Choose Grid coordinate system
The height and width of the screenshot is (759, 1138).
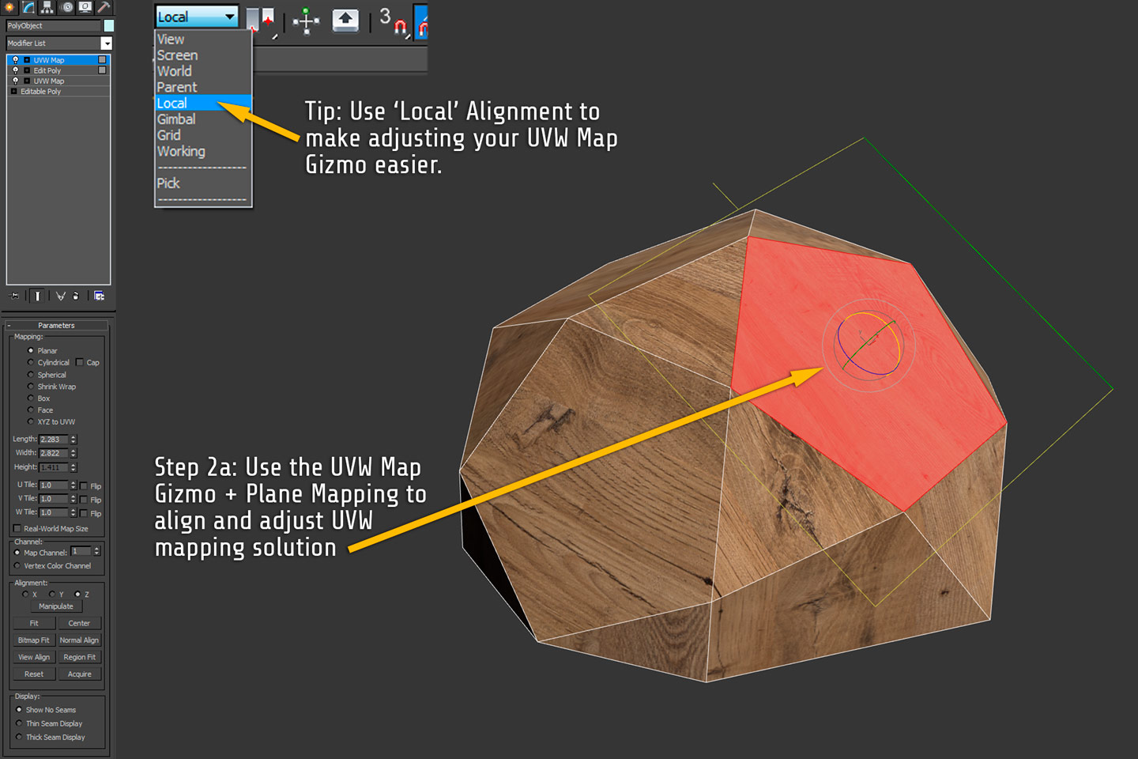(203, 135)
